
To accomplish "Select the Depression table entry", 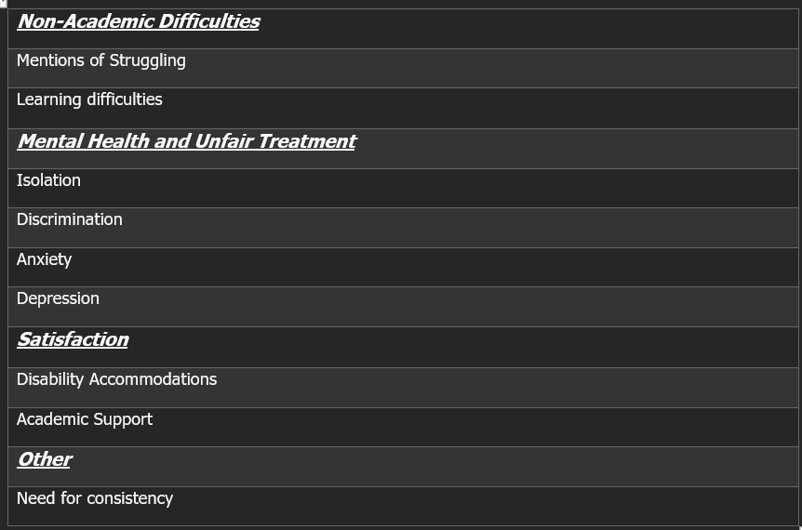I will [x=58, y=298].
